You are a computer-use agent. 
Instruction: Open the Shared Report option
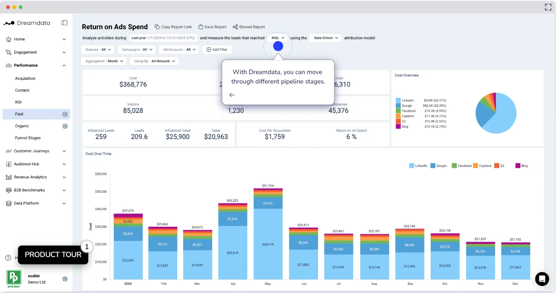[249, 27]
